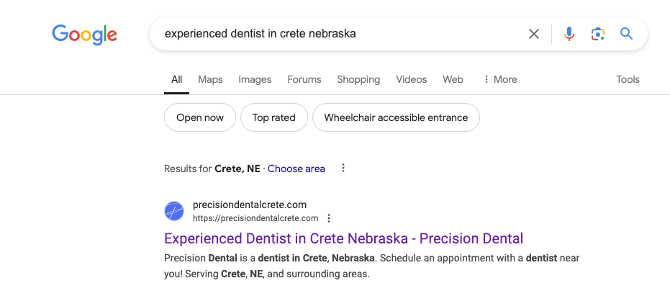The image size is (670, 296).
Task: Toggle the Open now filter chip
Action: (x=200, y=117)
